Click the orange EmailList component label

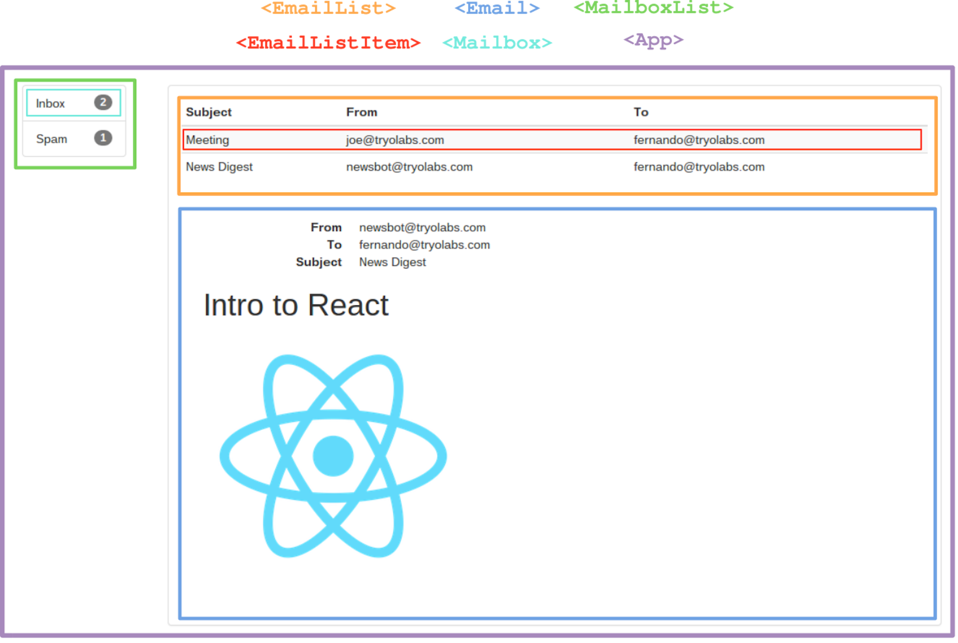328,8
